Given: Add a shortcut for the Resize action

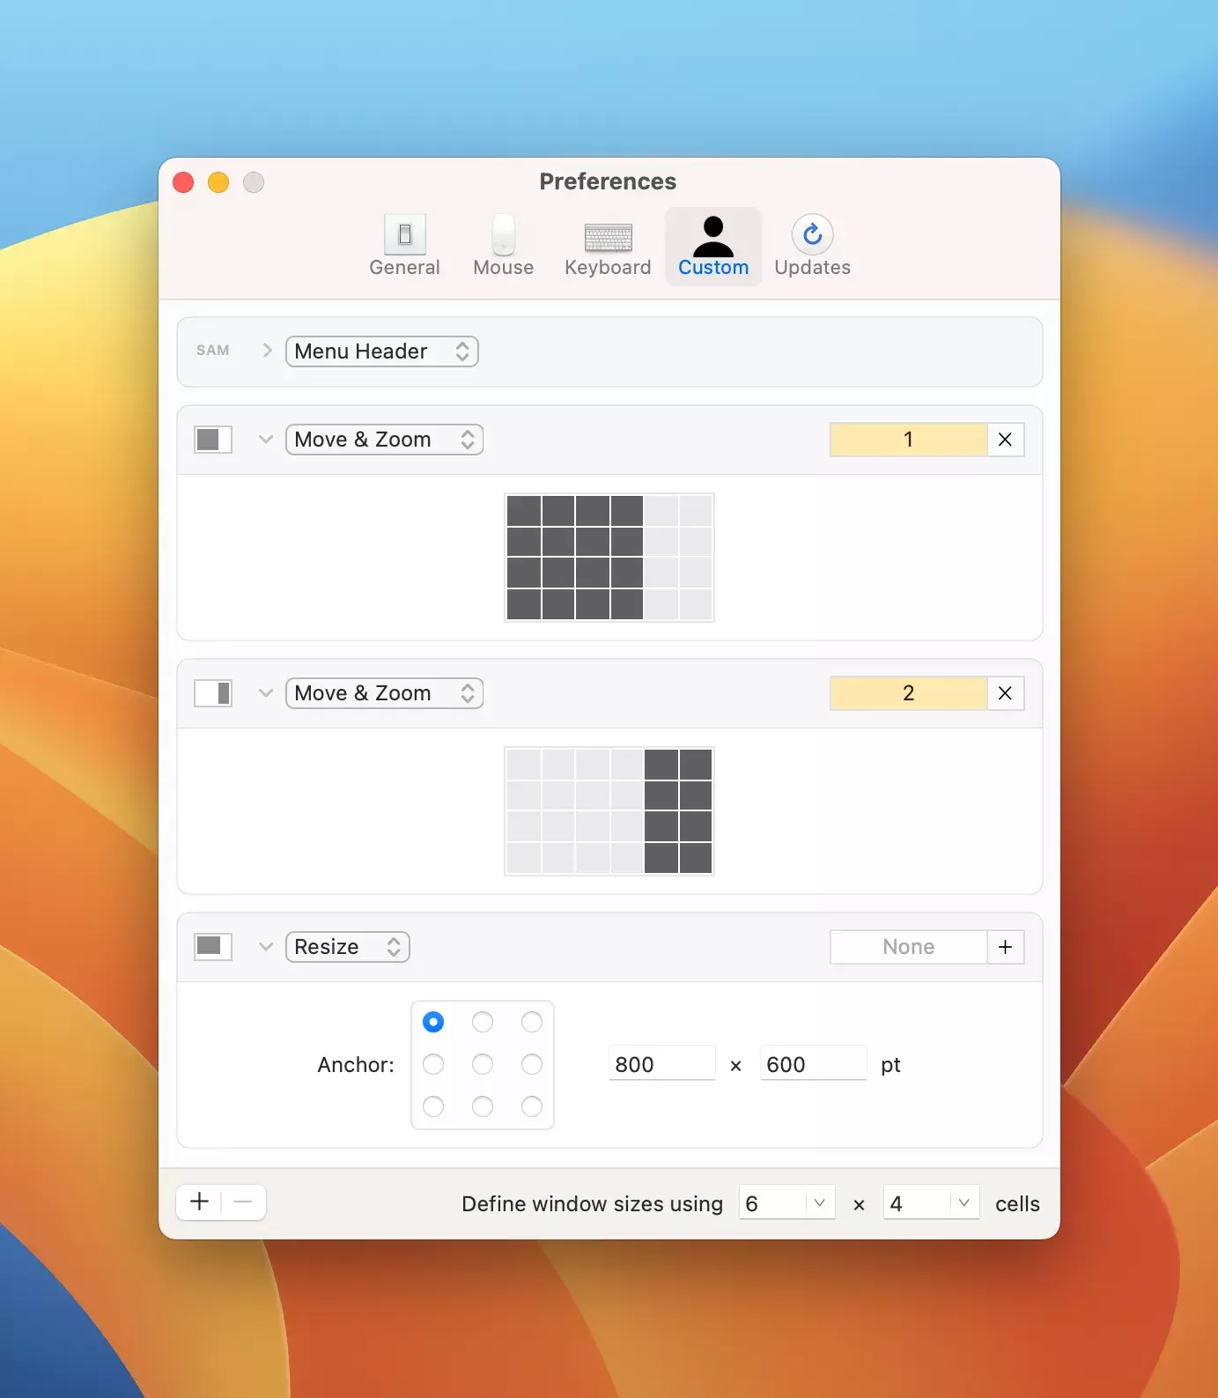Looking at the screenshot, I should click(x=1005, y=947).
